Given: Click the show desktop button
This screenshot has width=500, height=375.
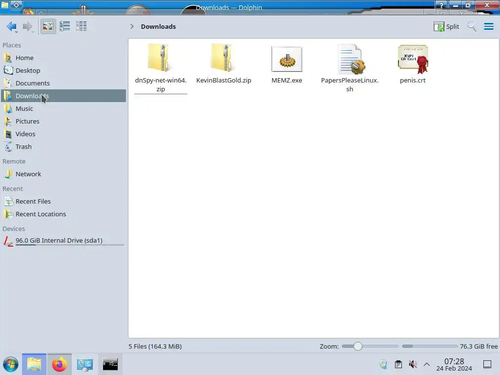Looking at the screenshot, I should 487,364.
